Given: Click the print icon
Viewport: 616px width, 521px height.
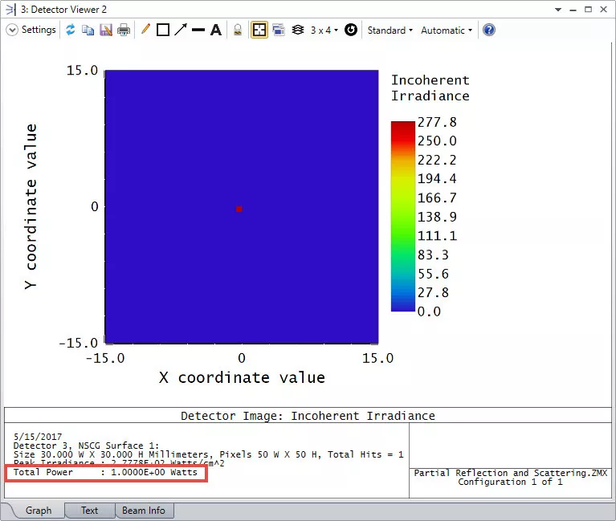Looking at the screenshot, I should point(124,30).
